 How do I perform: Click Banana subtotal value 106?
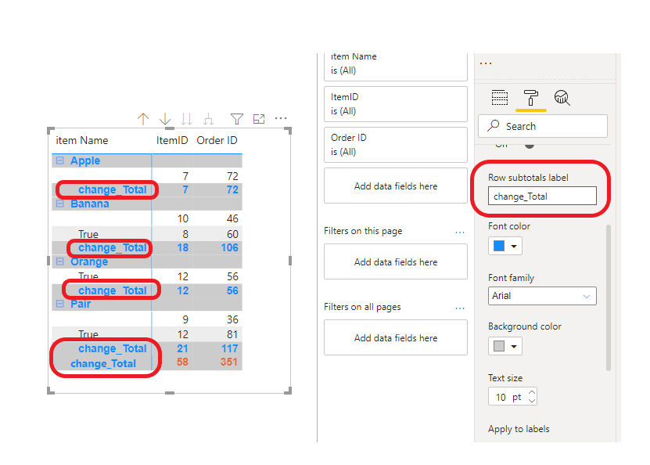tap(229, 247)
